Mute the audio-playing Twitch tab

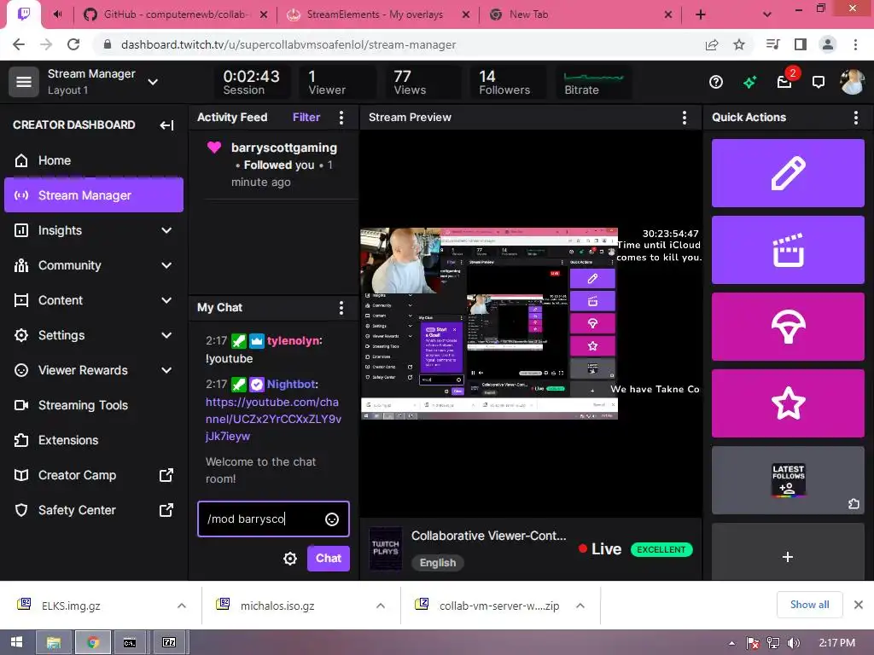(57, 14)
